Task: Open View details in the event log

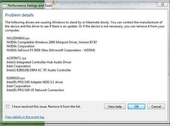Action: (24, 117)
